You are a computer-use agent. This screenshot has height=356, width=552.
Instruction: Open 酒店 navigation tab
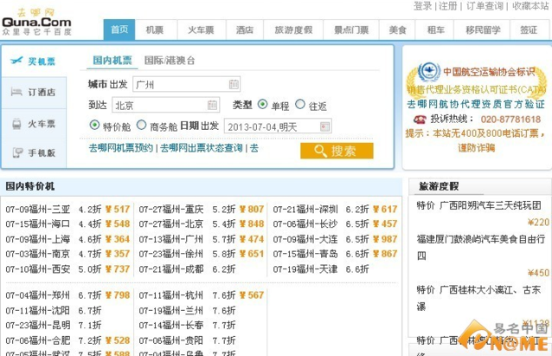[245, 30]
